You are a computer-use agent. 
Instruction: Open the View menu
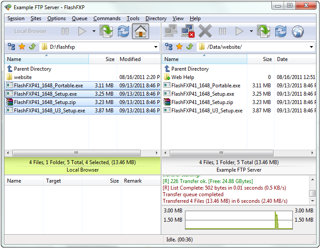(178, 18)
